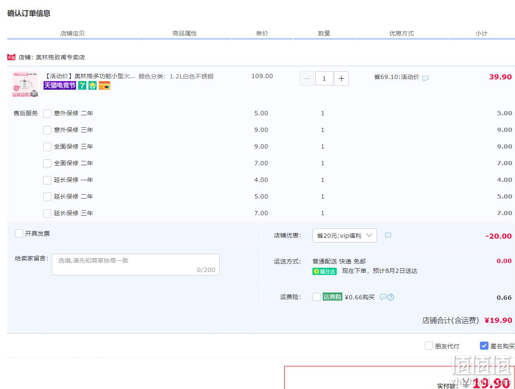Click the comment icon next to shop discount
The width and height of the screenshot is (515, 389).
pos(388,235)
